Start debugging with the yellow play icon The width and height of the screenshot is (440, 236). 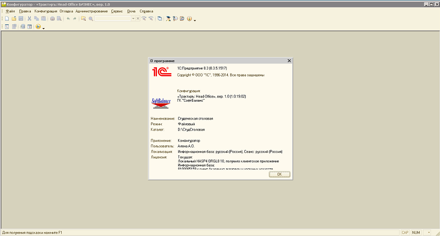pos(38,27)
